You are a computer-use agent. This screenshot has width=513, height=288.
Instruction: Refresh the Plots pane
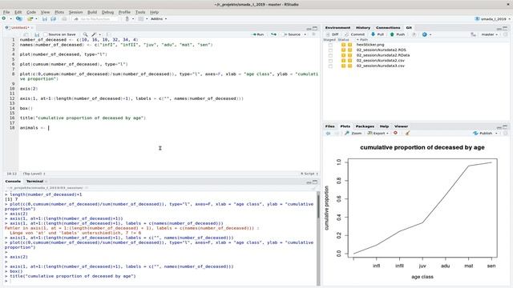pyautogui.click(x=506, y=134)
